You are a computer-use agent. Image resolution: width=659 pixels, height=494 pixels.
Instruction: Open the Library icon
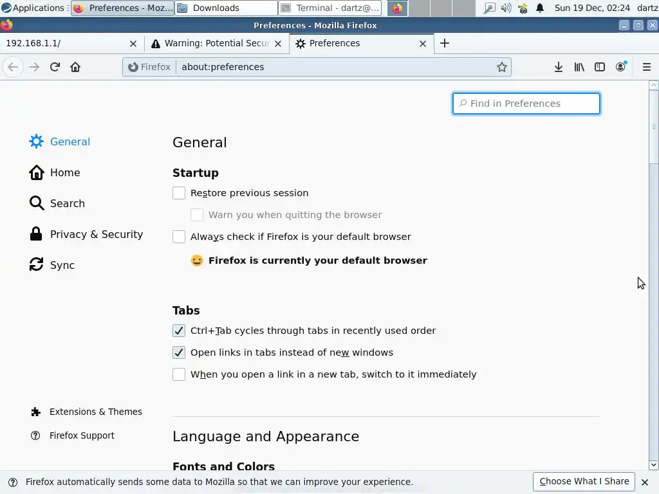click(579, 67)
